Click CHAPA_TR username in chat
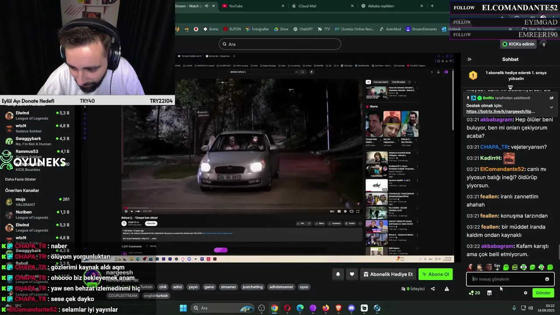 tap(494, 147)
